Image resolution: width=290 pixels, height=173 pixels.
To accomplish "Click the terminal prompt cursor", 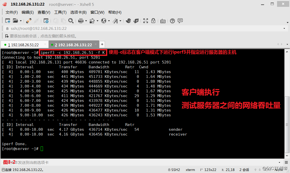I will tap(42, 149).
